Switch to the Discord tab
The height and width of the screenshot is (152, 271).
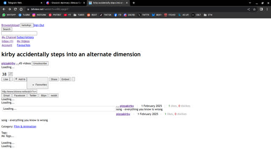65,3
